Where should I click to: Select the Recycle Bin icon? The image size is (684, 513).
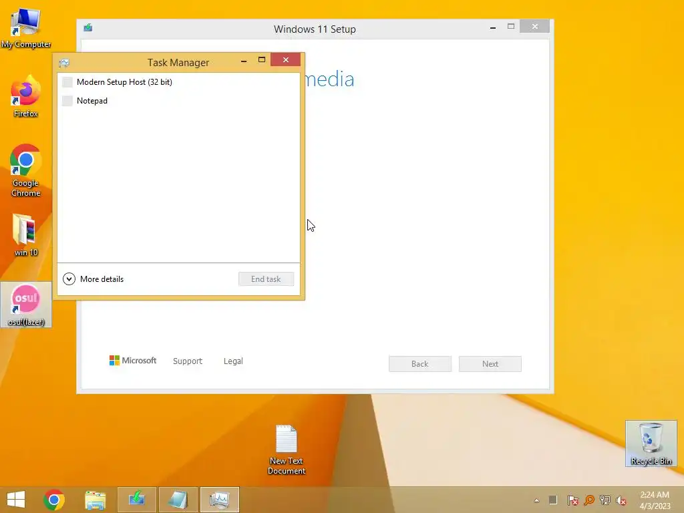[x=651, y=444]
